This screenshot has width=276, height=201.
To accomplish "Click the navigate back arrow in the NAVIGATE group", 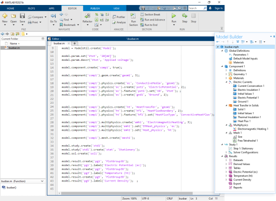I will [61, 14].
